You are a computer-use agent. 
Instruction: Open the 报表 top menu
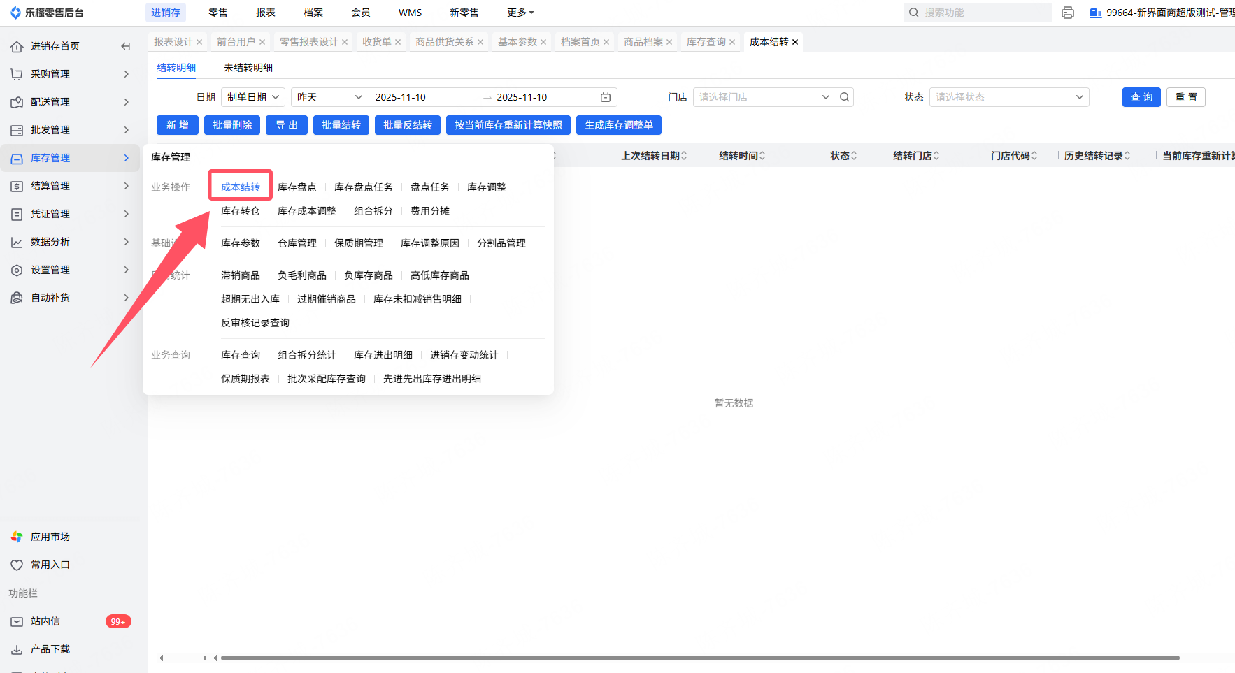[x=266, y=13]
